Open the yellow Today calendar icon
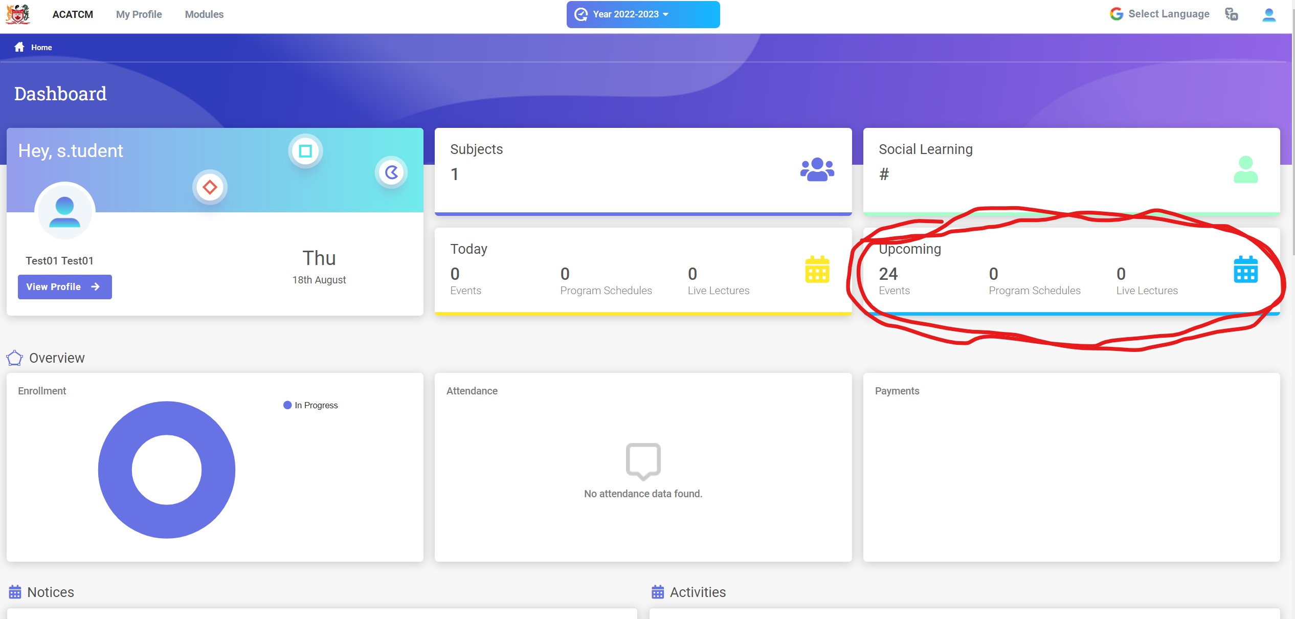 point(817,269)
